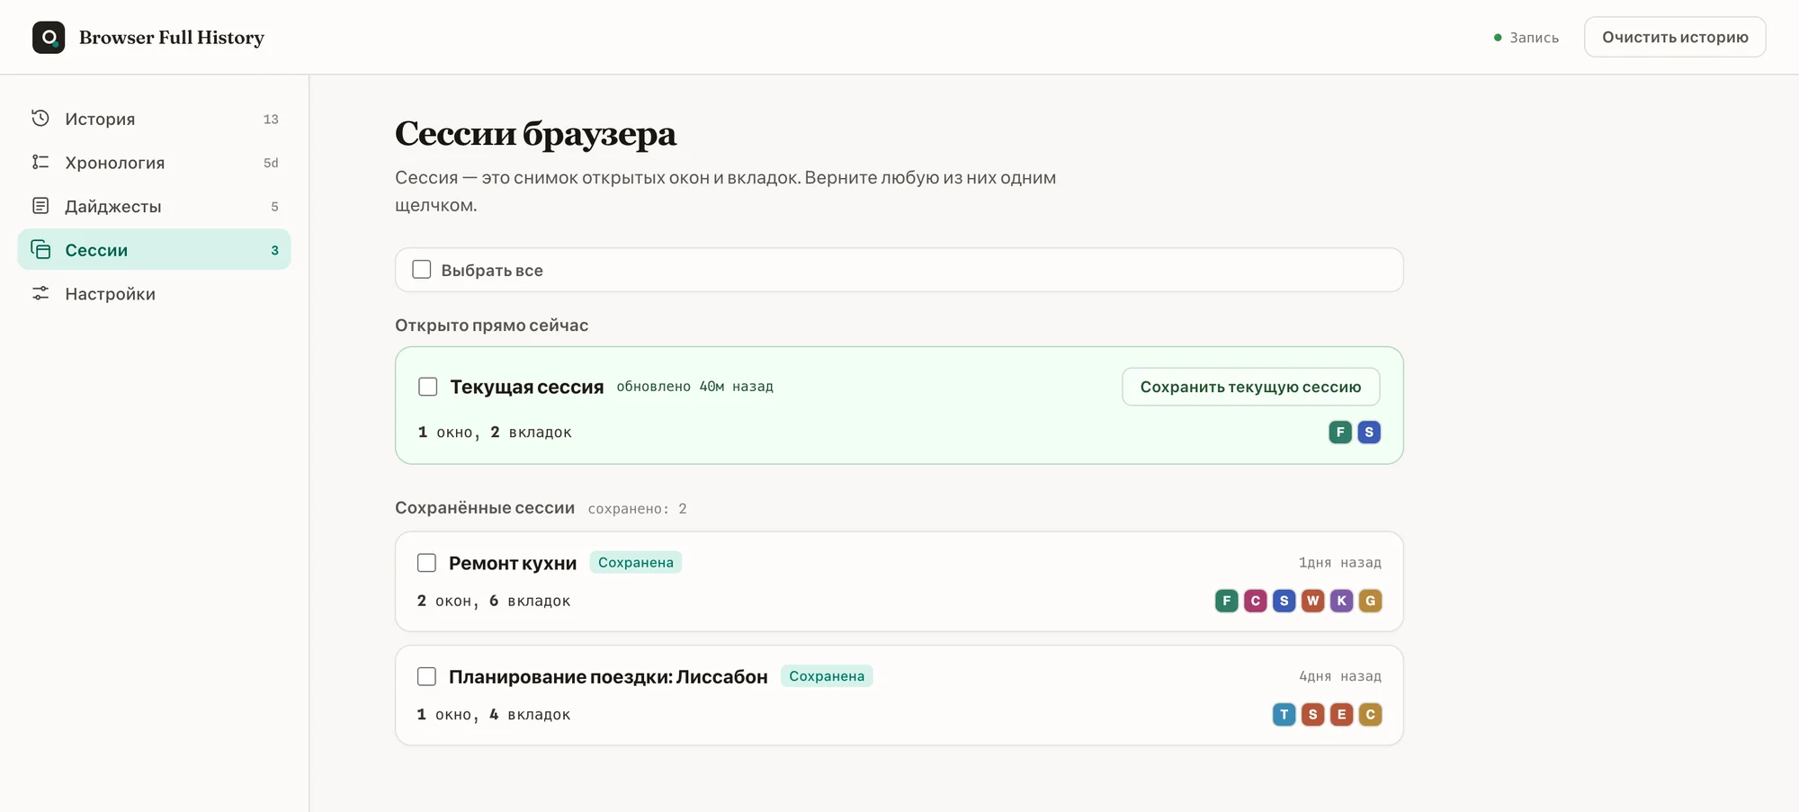Click the K favicon in Ремонт кухни
Screen dimensions: 1799x812
1342,601
